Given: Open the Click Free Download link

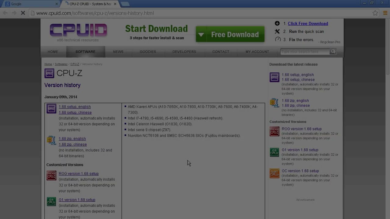Looking at the screenshot, I should (x=308, y=23).
